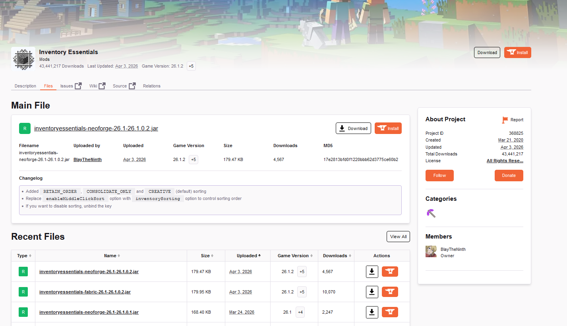Sort Recent Files by Name column
Screen dimensions: 567x326
[111, 256]
